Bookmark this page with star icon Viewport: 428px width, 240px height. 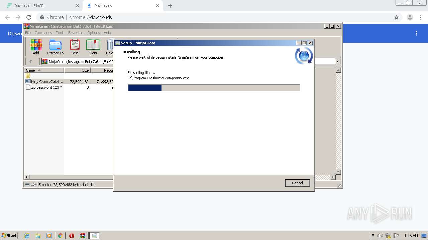[397, 17]
